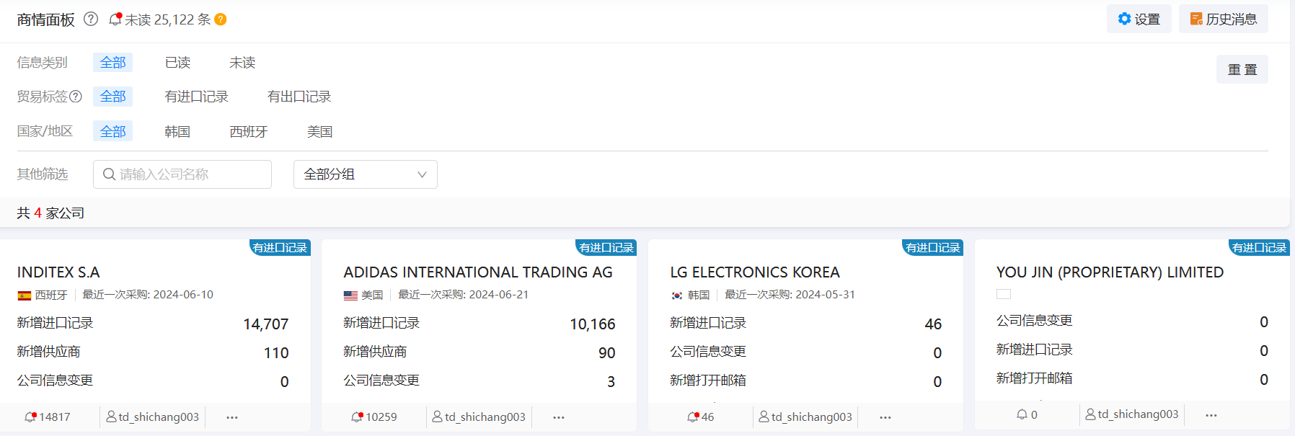
Task: Click bell icon on LG ELECTRONICS card
Action: (693, 417)
